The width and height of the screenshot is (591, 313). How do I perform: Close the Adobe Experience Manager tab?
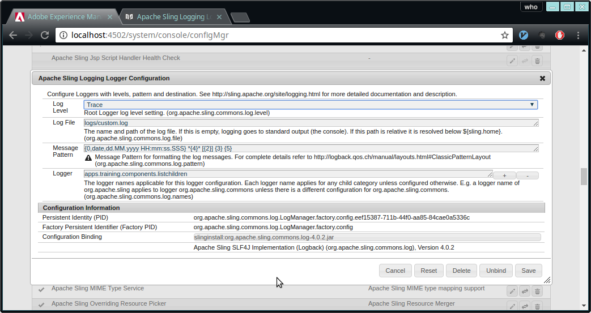(110, 17)
